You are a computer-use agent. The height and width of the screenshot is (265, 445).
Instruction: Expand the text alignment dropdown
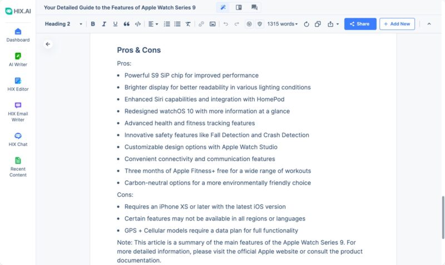pos(153,24)
